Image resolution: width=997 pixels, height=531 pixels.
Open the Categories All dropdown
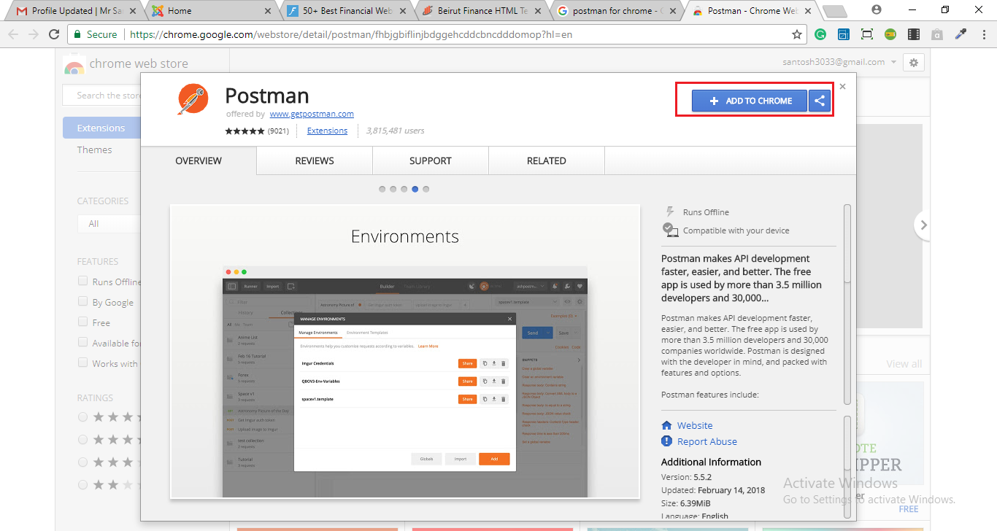click(x=109, y=223)
